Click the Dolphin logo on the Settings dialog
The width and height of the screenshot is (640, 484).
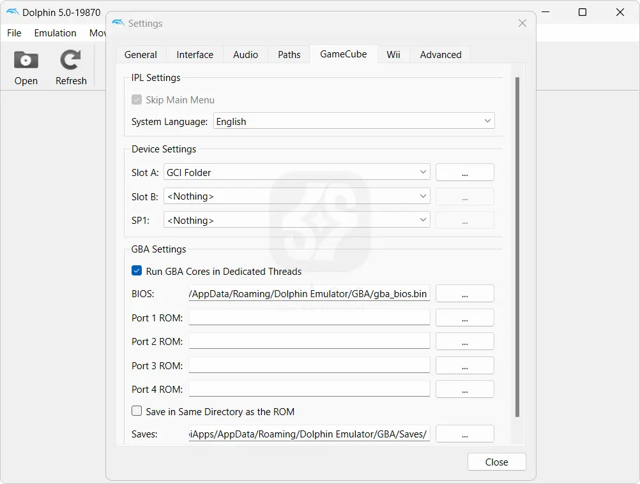tap(118, 22)
